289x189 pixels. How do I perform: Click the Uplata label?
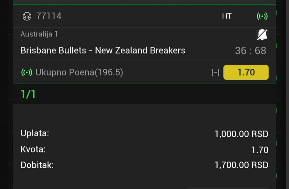pyautogui.click(x=35, y=133)
